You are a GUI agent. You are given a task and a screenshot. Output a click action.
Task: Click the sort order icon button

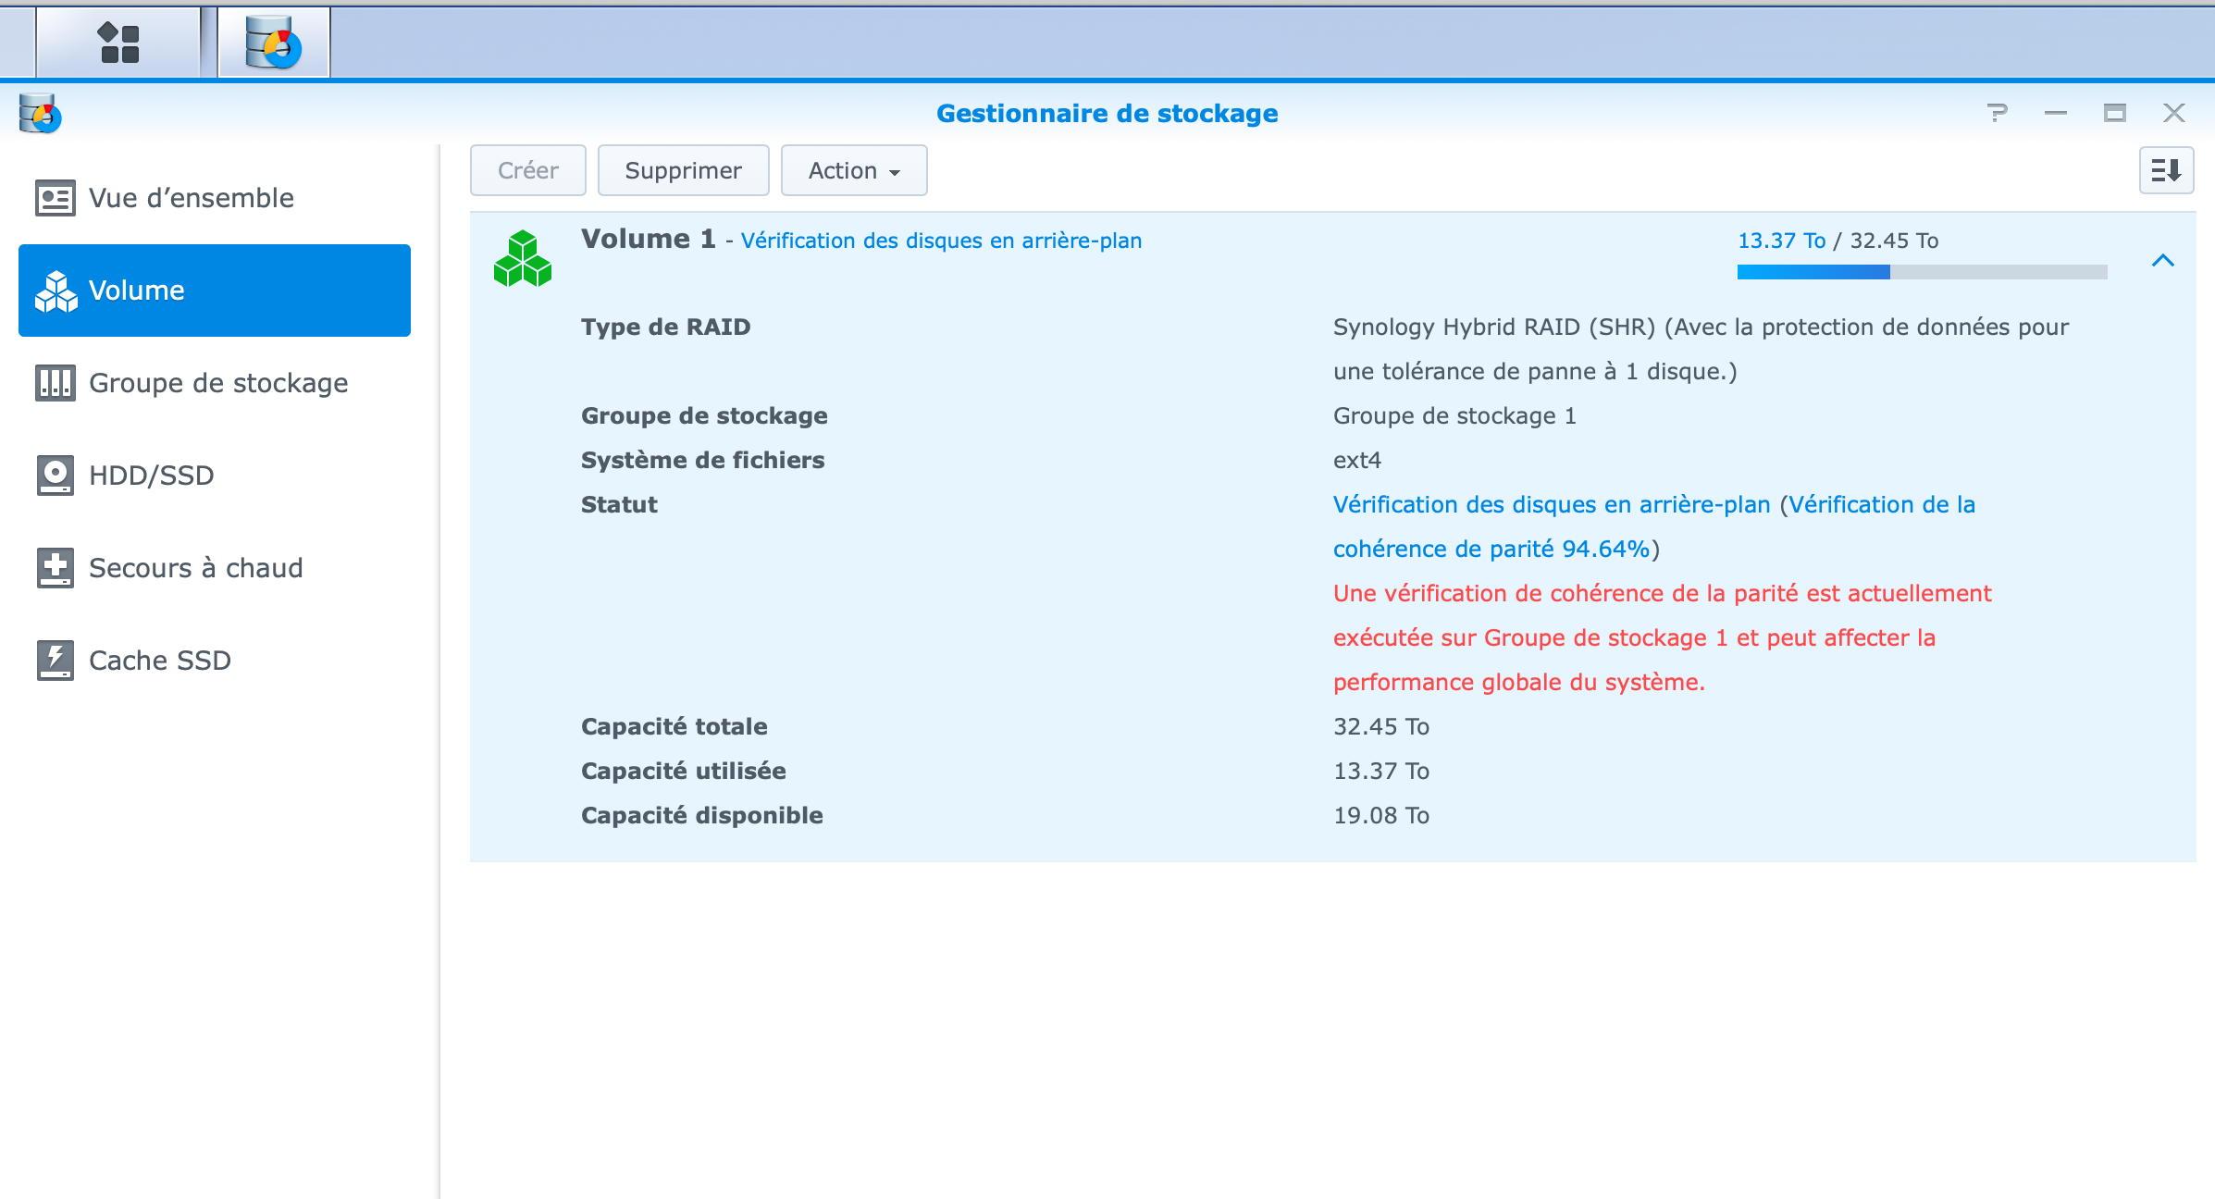2166,170
